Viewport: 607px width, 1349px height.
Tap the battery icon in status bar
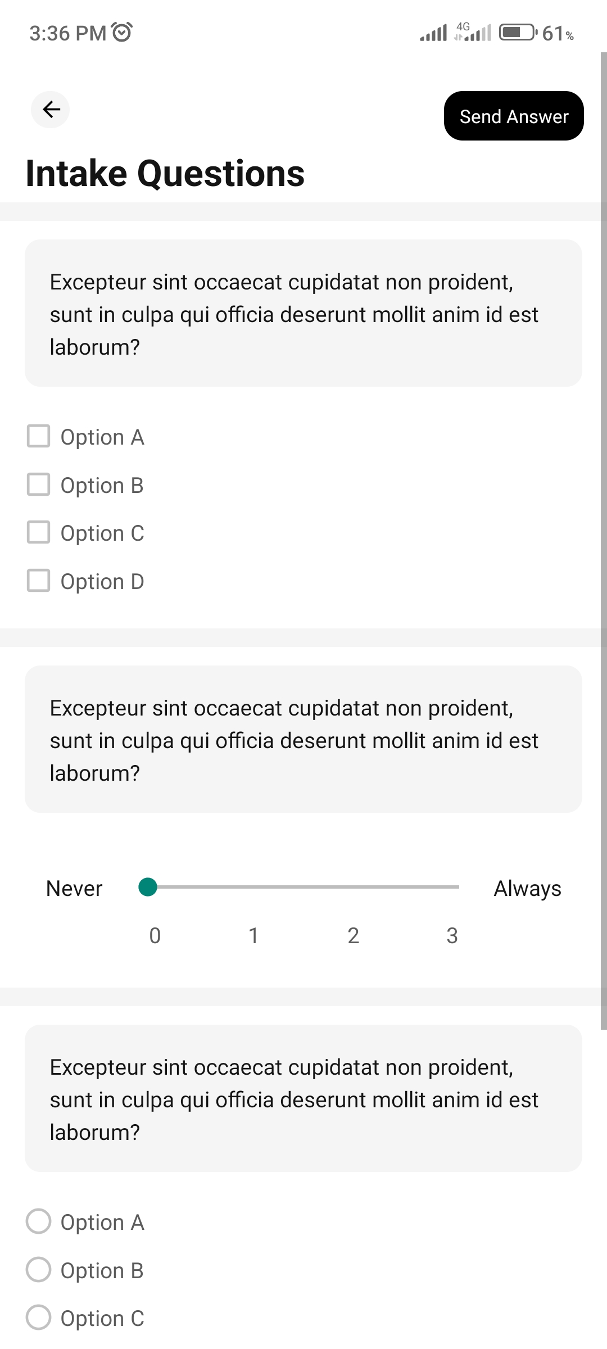tap(518, 33)
